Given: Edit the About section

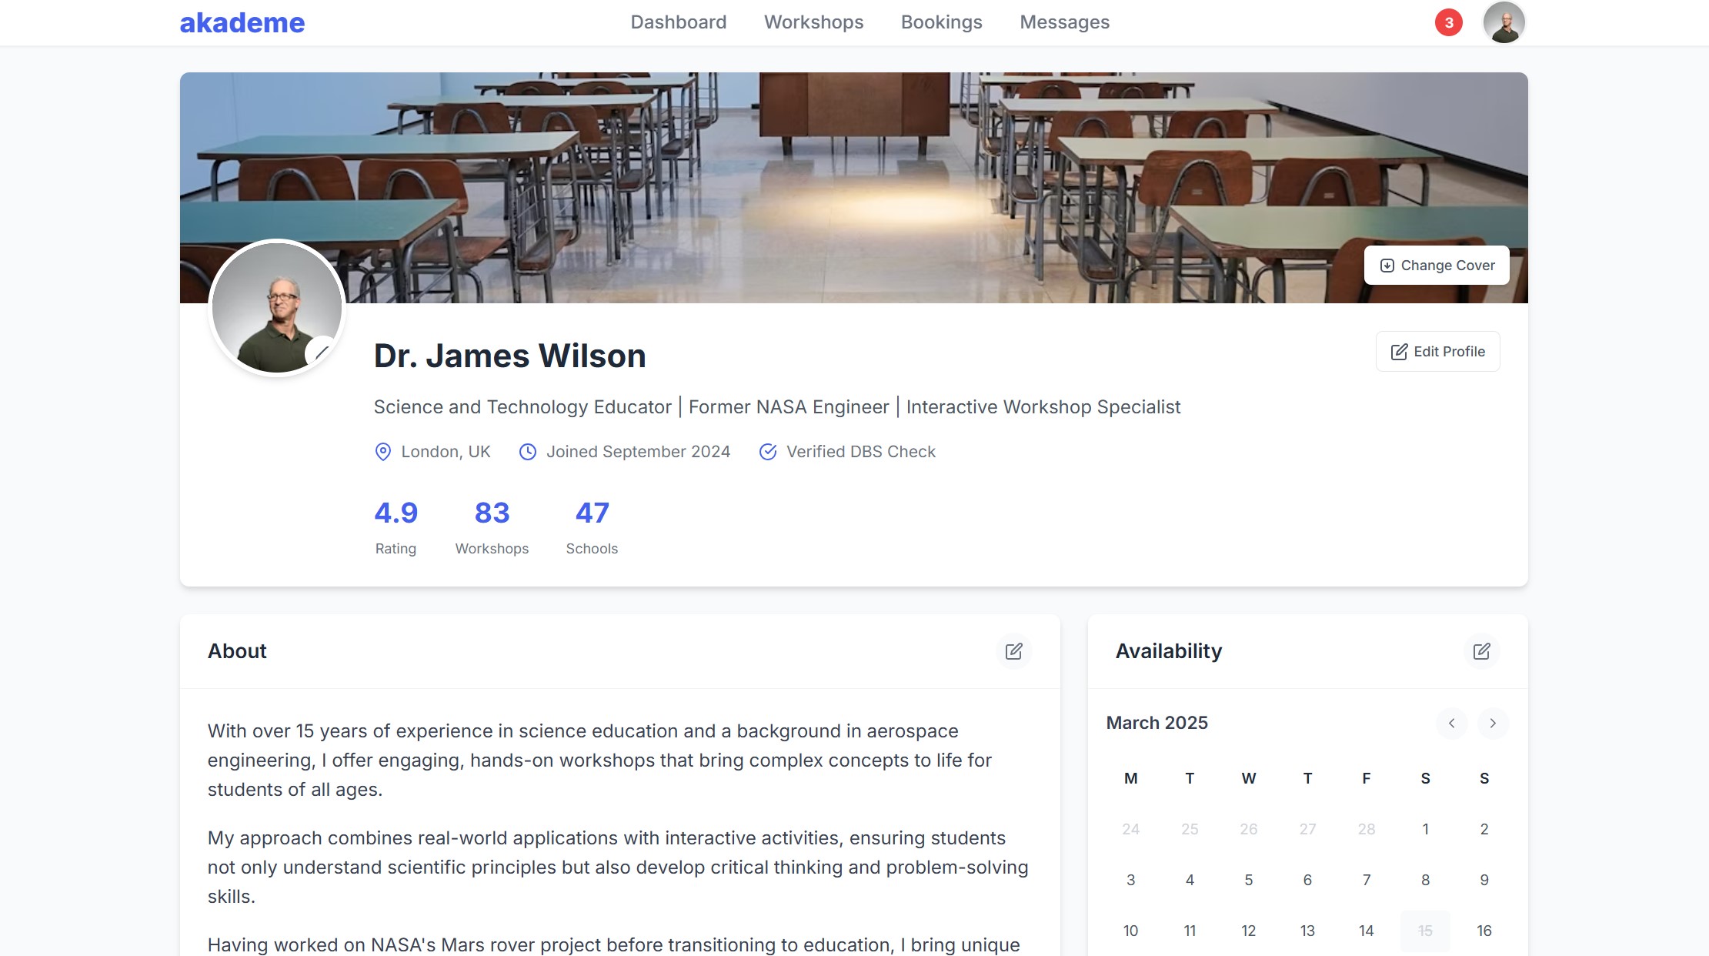Looking at the screenshot, I should click(1013, 651).
